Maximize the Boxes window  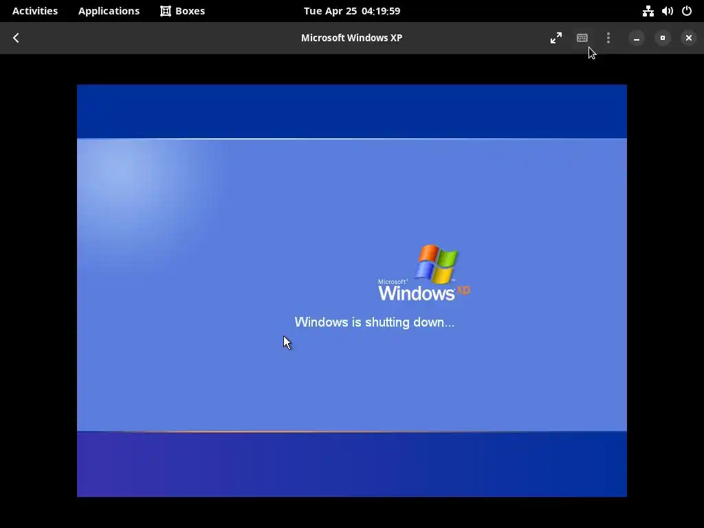pyautogui.click(x=663, y=38)
